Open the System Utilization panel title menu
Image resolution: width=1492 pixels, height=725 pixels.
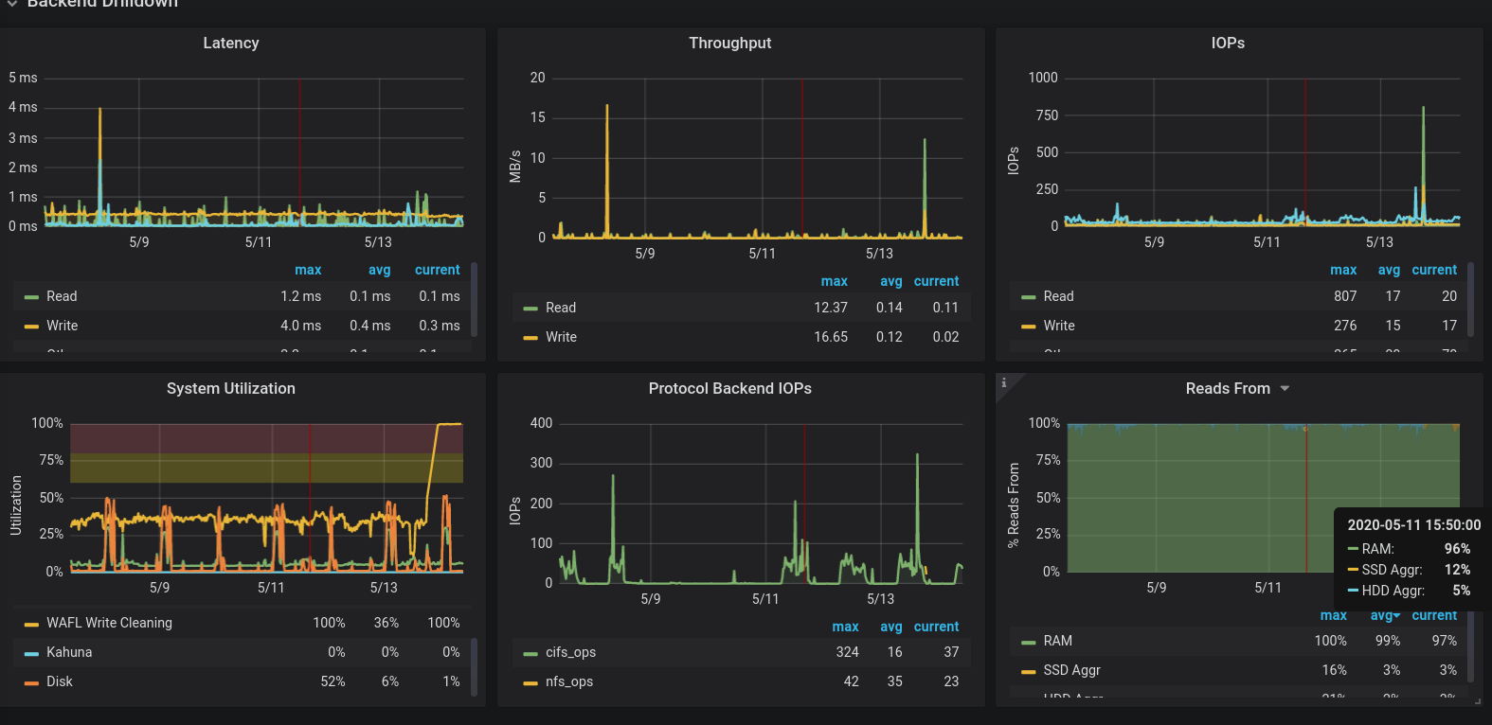(231, 388)
